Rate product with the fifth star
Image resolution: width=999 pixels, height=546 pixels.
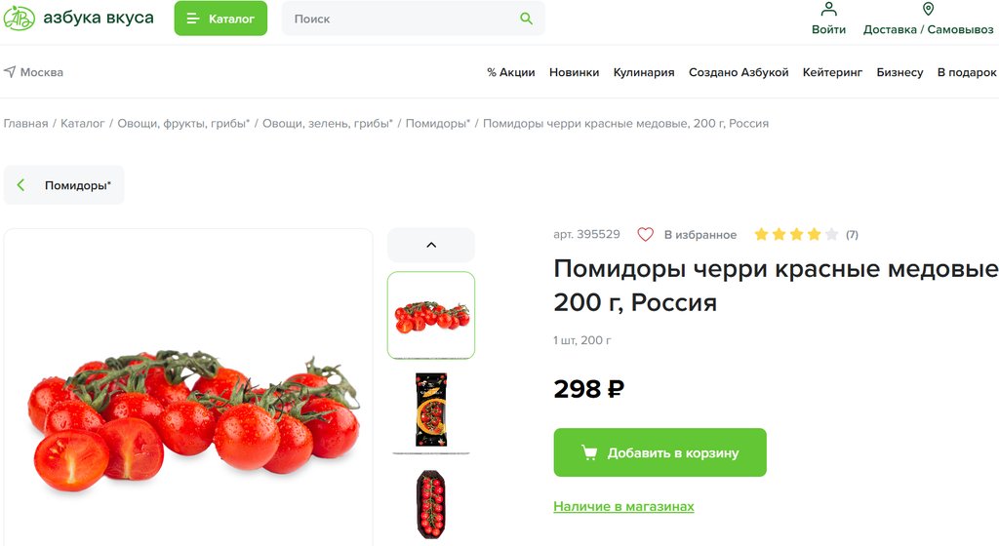(831, 235)
